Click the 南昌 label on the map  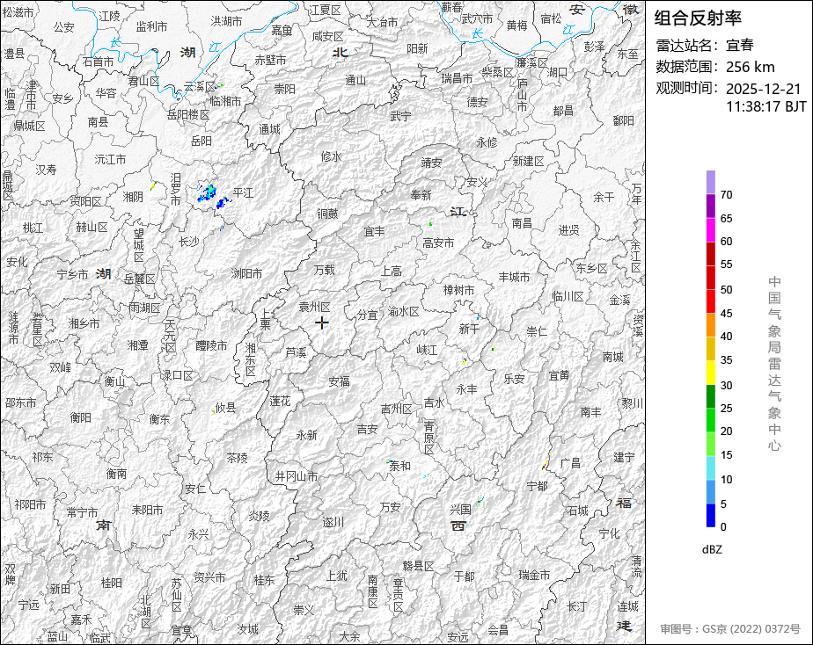coord(522,223)
